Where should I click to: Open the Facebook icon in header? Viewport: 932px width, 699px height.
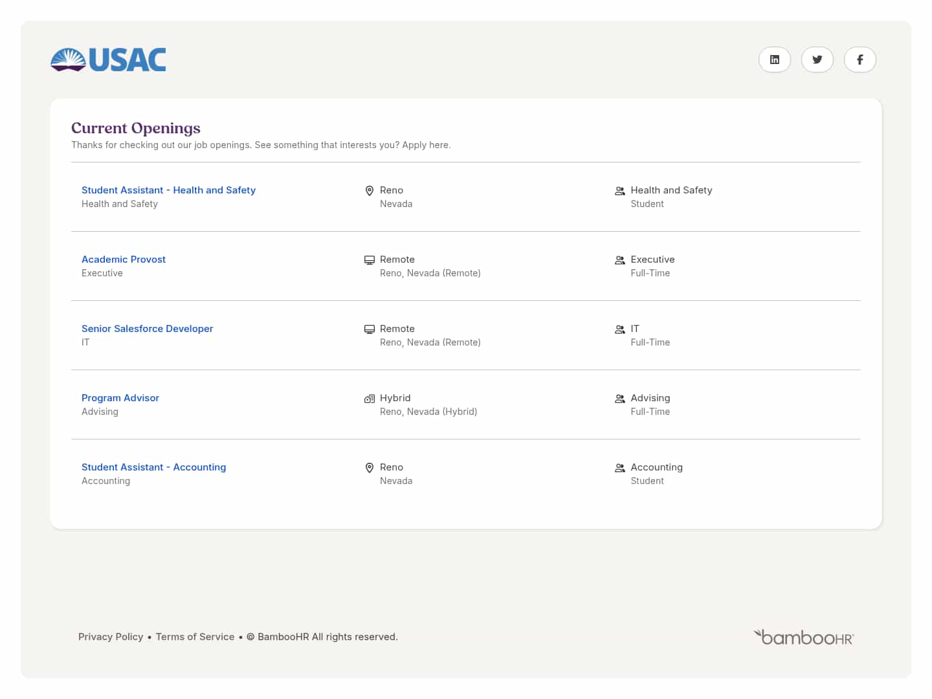tap(860, 60)
